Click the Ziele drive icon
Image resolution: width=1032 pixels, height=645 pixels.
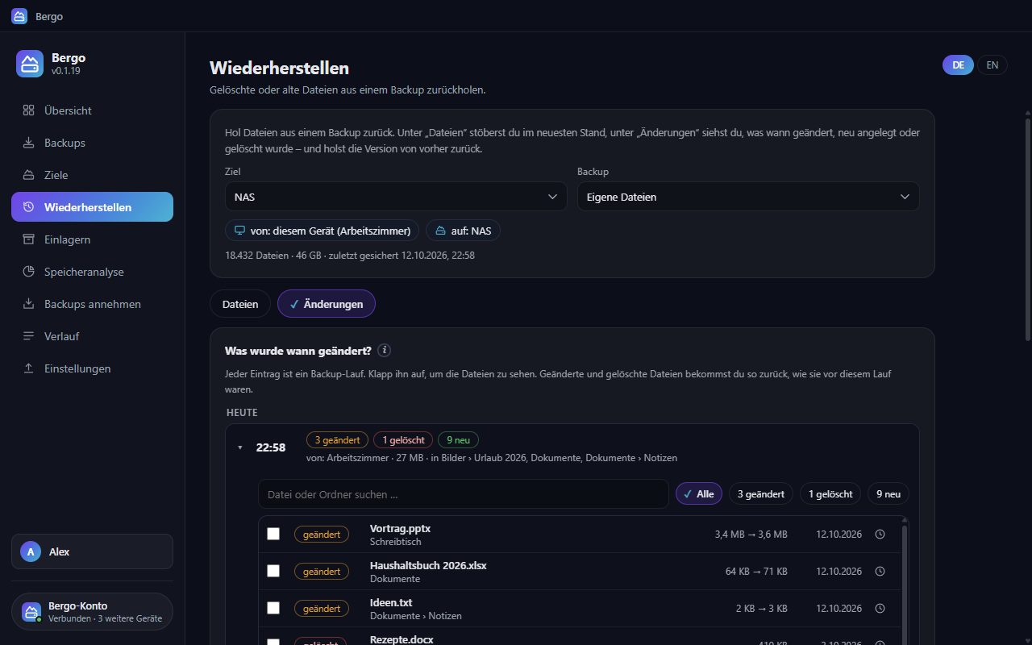(x=28, y=175)
